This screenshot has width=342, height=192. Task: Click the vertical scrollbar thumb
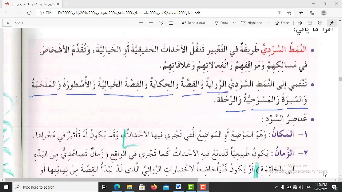click(340, 79)
